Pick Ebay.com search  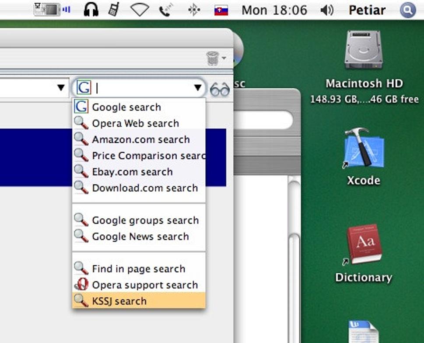139,172
